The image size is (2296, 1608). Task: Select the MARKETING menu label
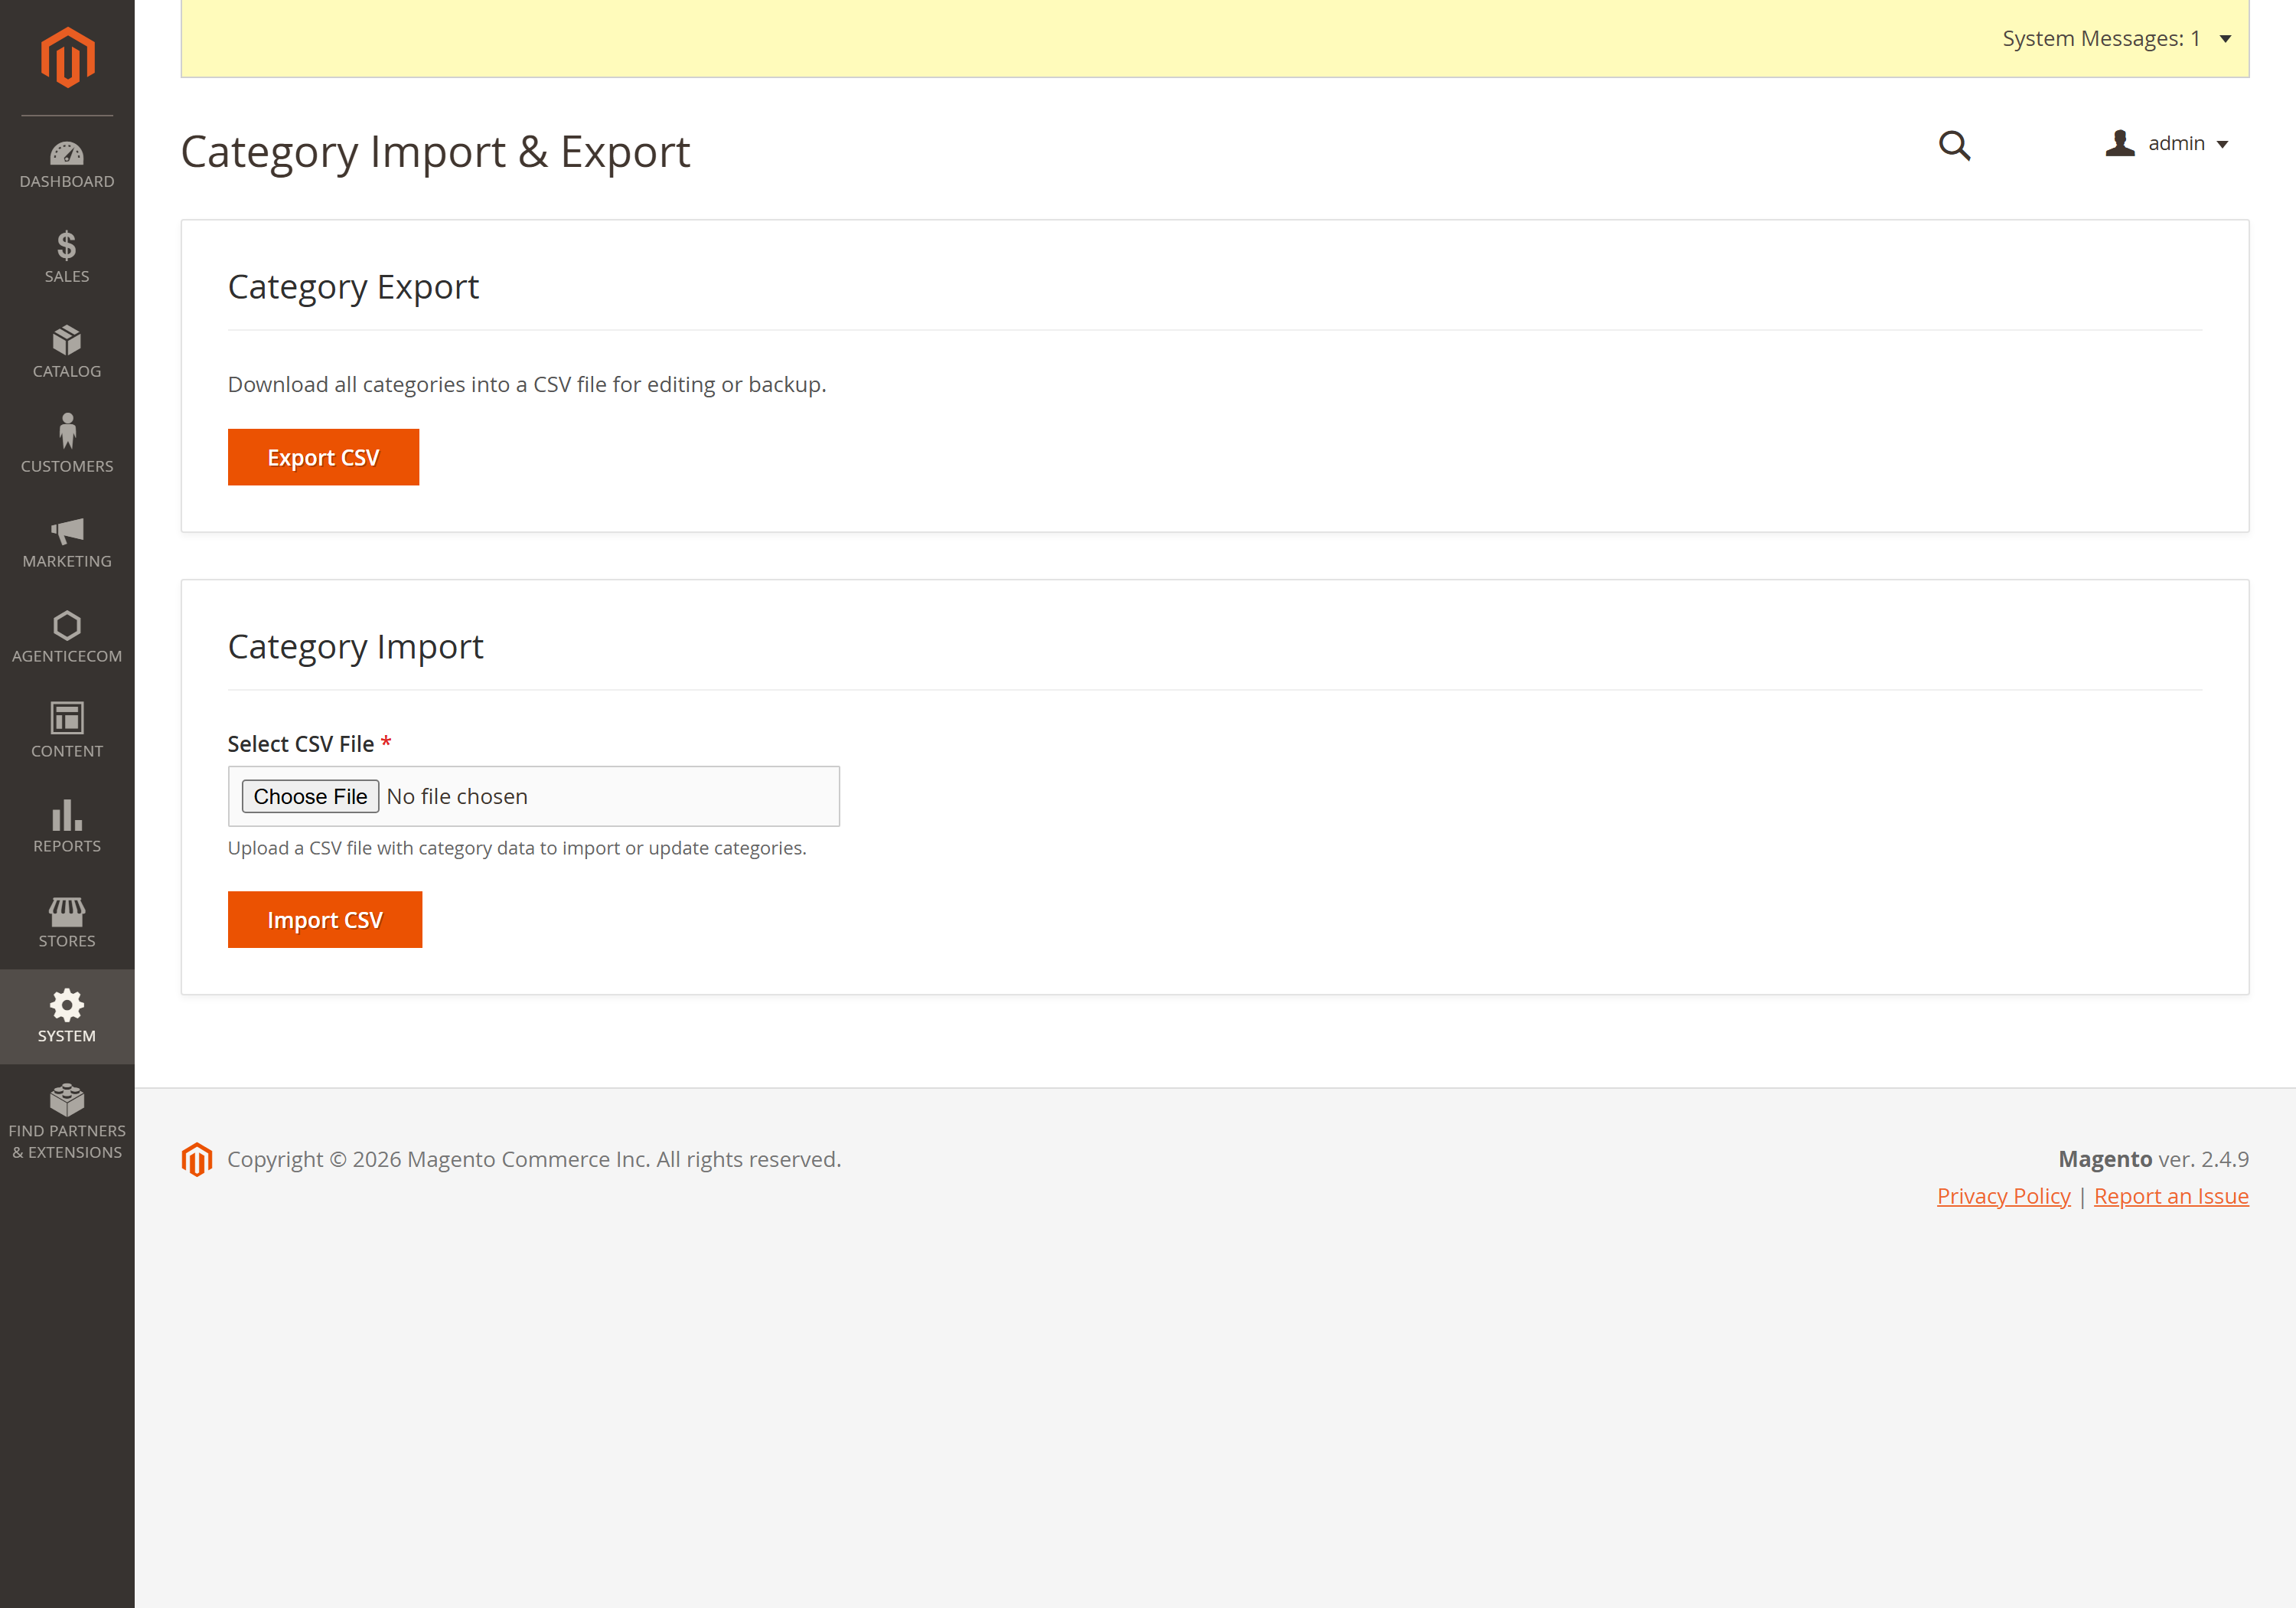[67, 561]
